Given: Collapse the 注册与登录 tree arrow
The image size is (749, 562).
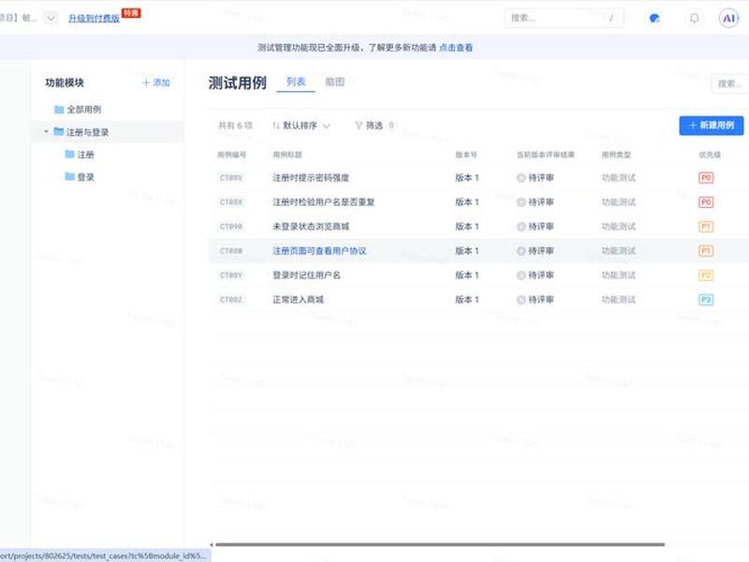Looking at the screenshot, I should point(46,131).
